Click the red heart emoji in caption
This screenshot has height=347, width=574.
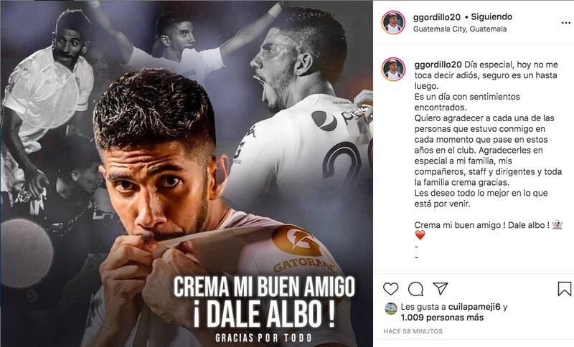[x=420, y=235]
